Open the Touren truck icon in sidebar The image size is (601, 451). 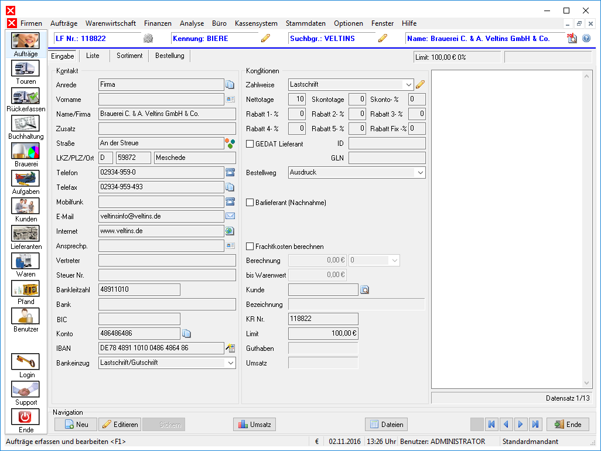[x=25, y=69]
